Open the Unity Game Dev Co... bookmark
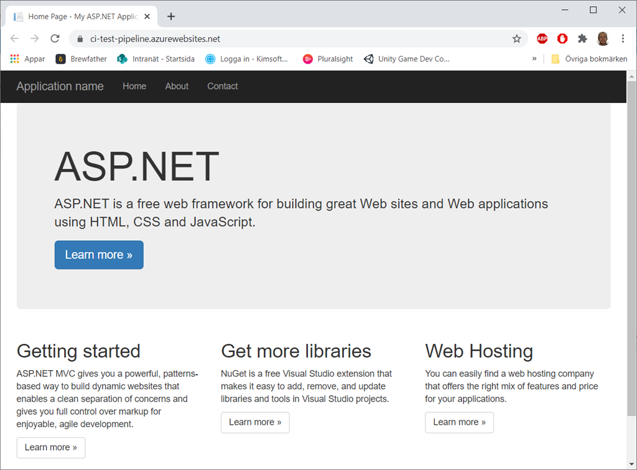 [x=407, y=59]
